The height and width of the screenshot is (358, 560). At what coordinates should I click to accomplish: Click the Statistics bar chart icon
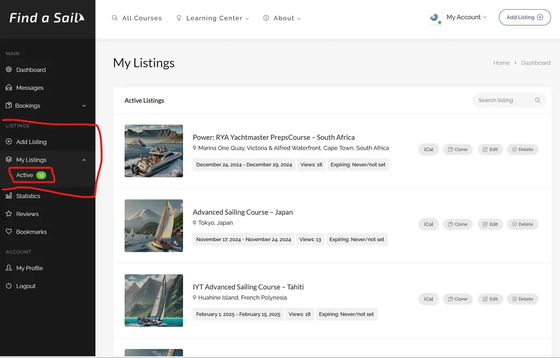point(9,196)
